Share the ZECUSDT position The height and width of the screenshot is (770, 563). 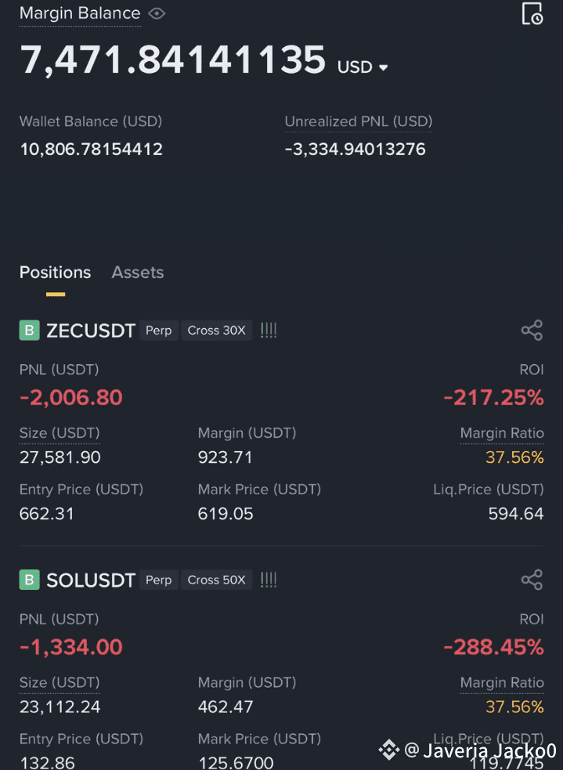click(532, 331)
